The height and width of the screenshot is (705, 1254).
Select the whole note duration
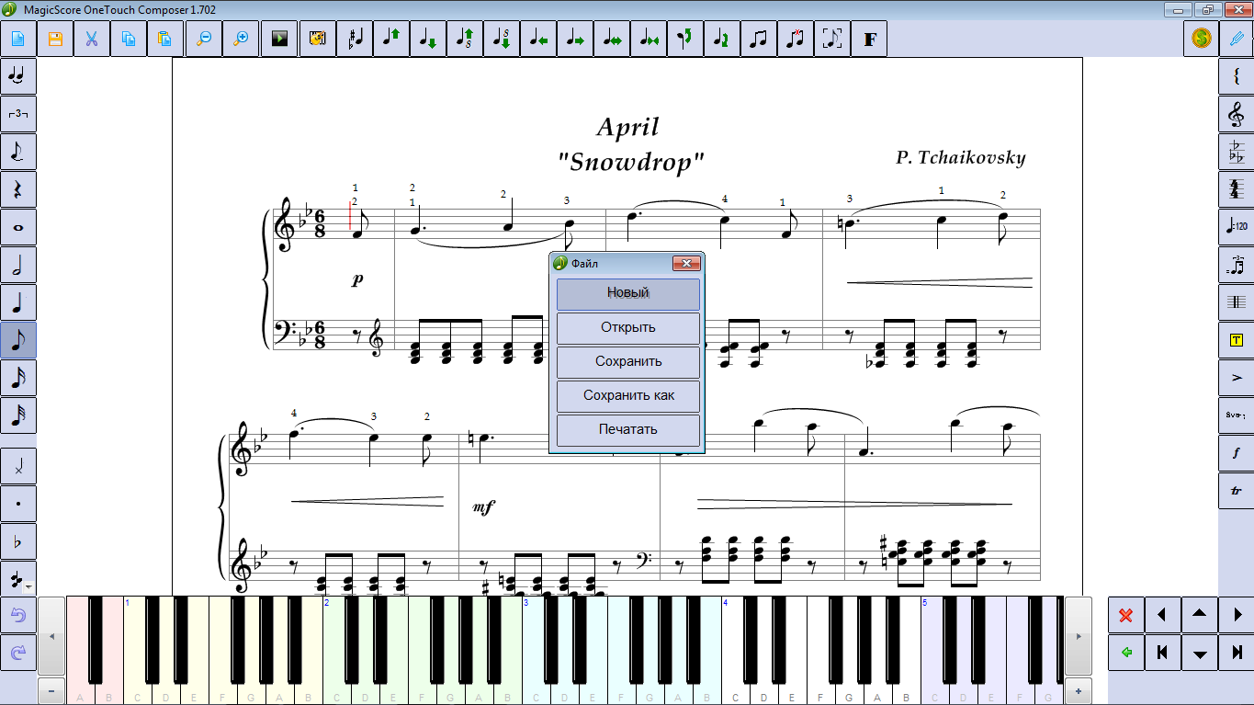[x=18, y=227]
